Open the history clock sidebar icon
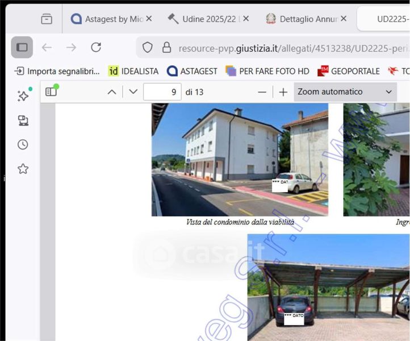This screenshot has width=410, height=341. point(23,144)
